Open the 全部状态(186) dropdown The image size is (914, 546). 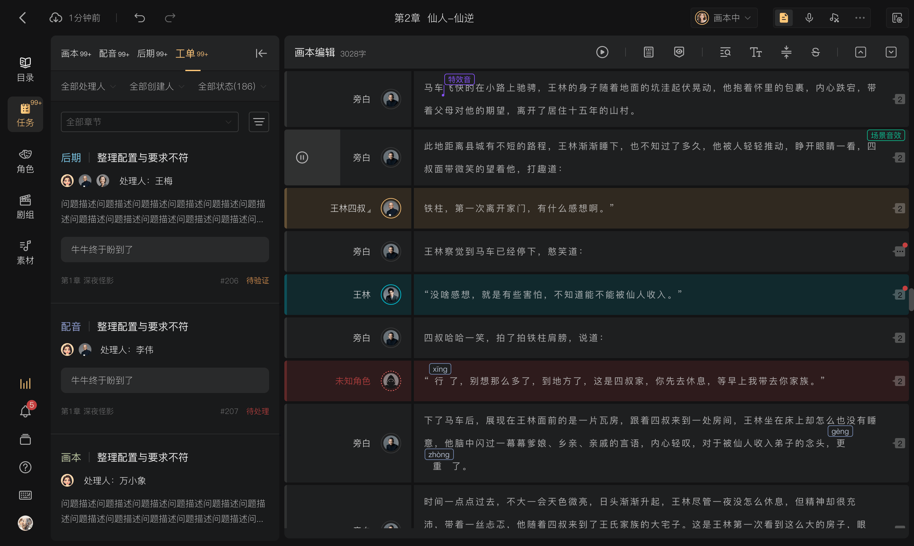232,86
